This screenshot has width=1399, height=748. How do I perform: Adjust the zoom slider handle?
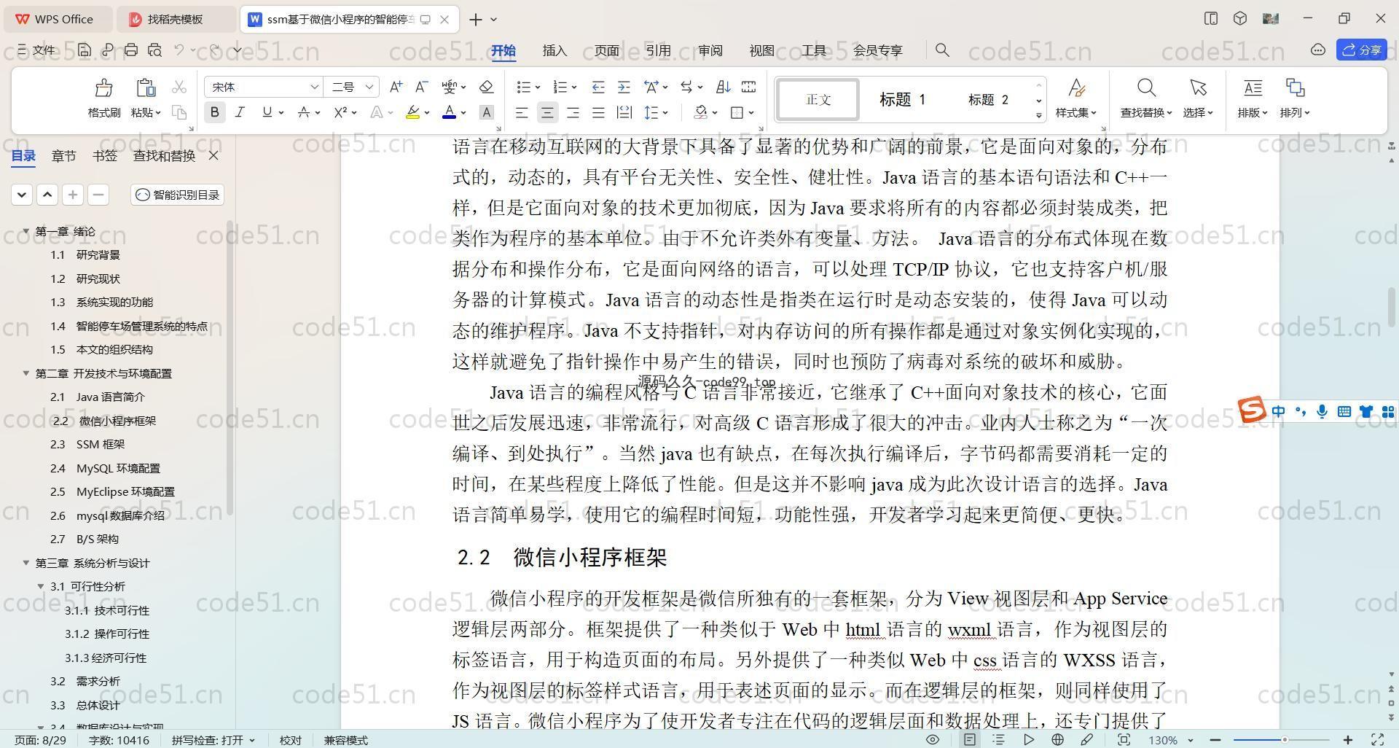1285,740
